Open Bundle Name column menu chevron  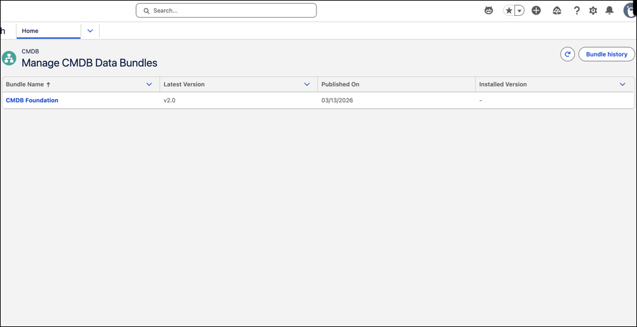149,84
